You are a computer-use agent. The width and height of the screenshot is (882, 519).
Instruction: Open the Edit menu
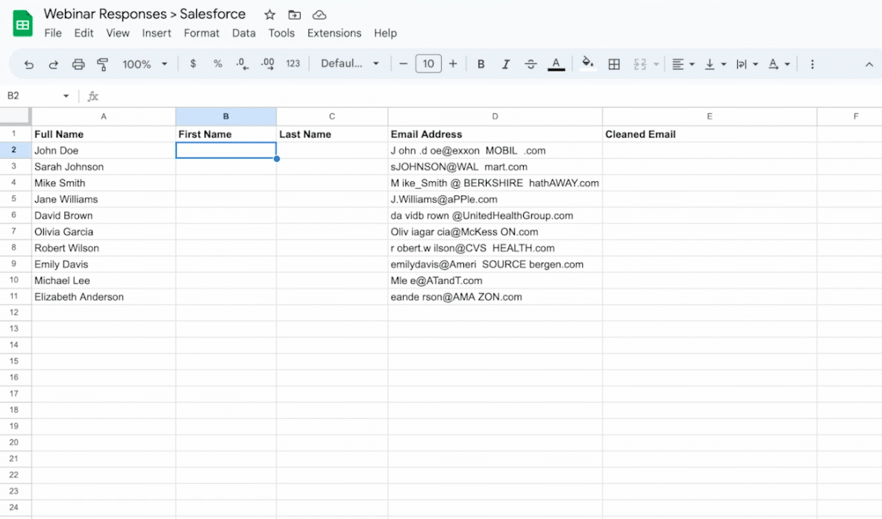84,33
